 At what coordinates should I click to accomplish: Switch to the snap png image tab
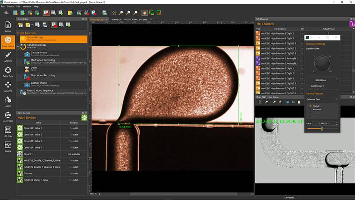pos(129,20)
